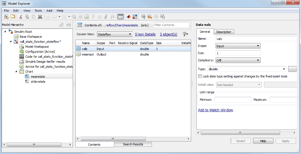This screenshot has width=301, height=154.
Task: Open the Help menu
Action: (x=60, y=11)
